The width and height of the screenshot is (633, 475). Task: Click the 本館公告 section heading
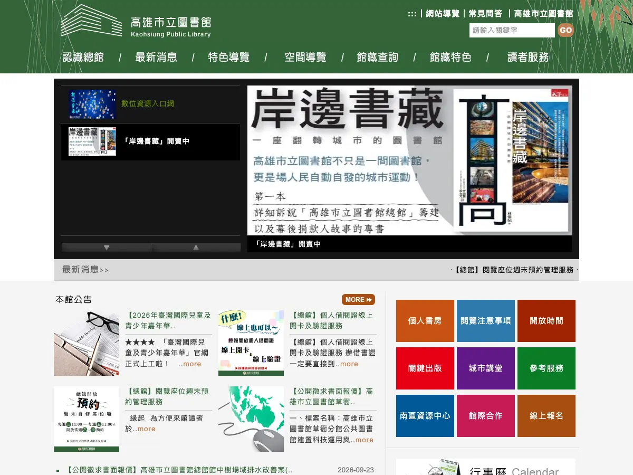pos(73,299)
